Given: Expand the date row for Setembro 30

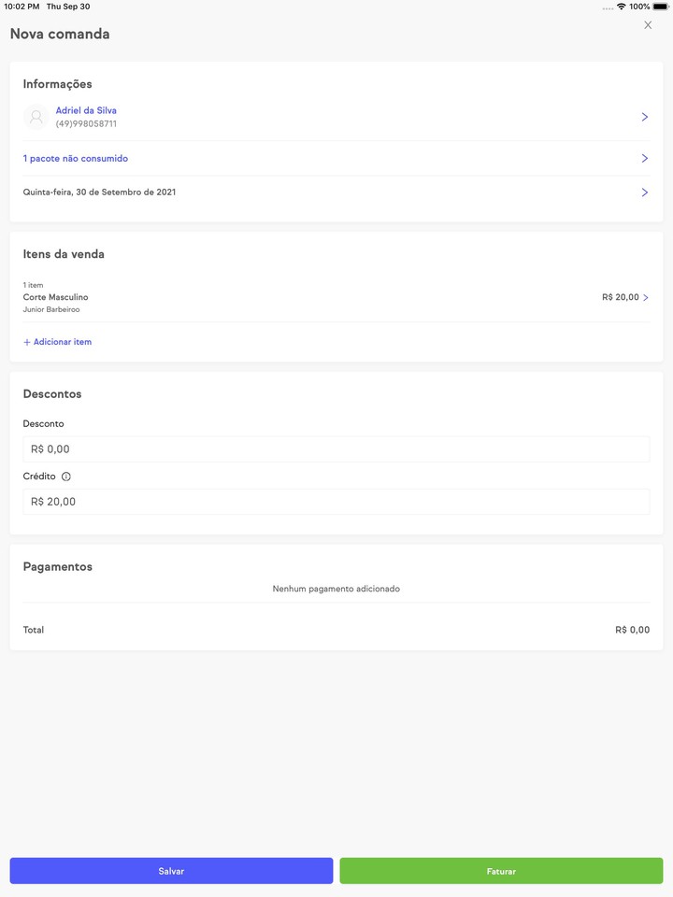Looking at the screenshot, I should coord(644,192).
